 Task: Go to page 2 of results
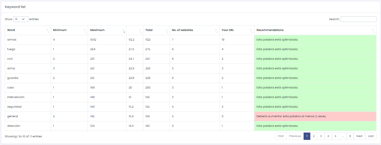pyautogui.click(x=314, y=136)
